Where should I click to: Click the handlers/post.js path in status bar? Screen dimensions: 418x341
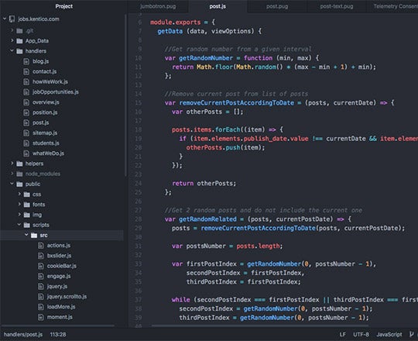pos(23,334)
